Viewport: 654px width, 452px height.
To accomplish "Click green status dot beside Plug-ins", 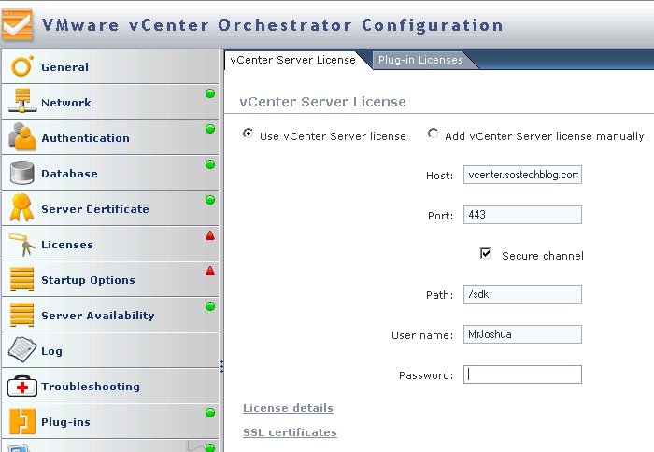I will (210, 413).
